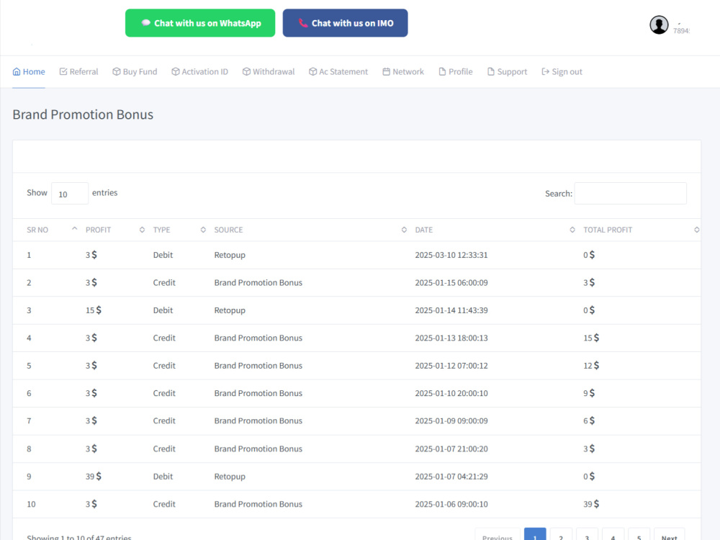
Task: Click the Brand Promotion Bonus page heading
Action: (83, 114)
